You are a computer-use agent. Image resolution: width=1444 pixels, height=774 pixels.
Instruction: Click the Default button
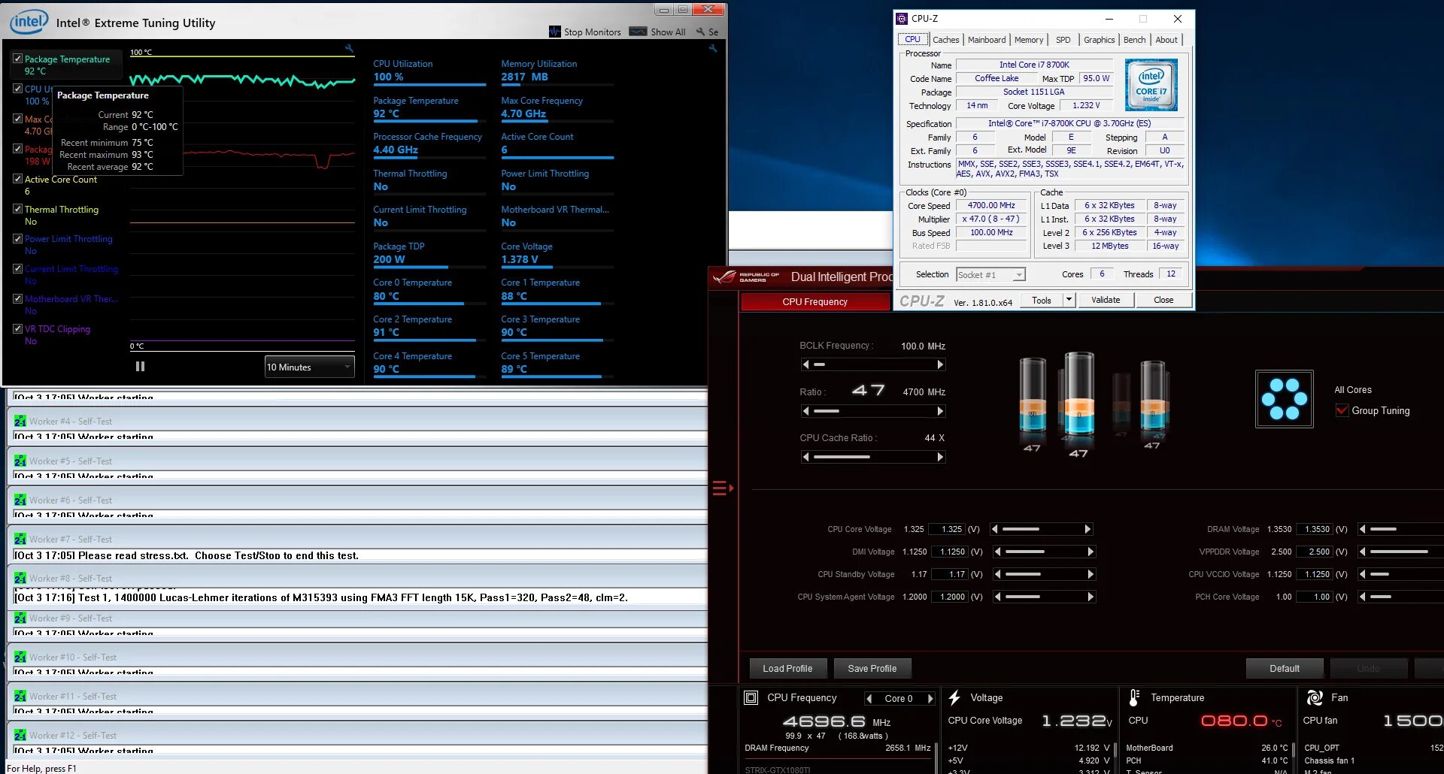[x=1284, y=668]
